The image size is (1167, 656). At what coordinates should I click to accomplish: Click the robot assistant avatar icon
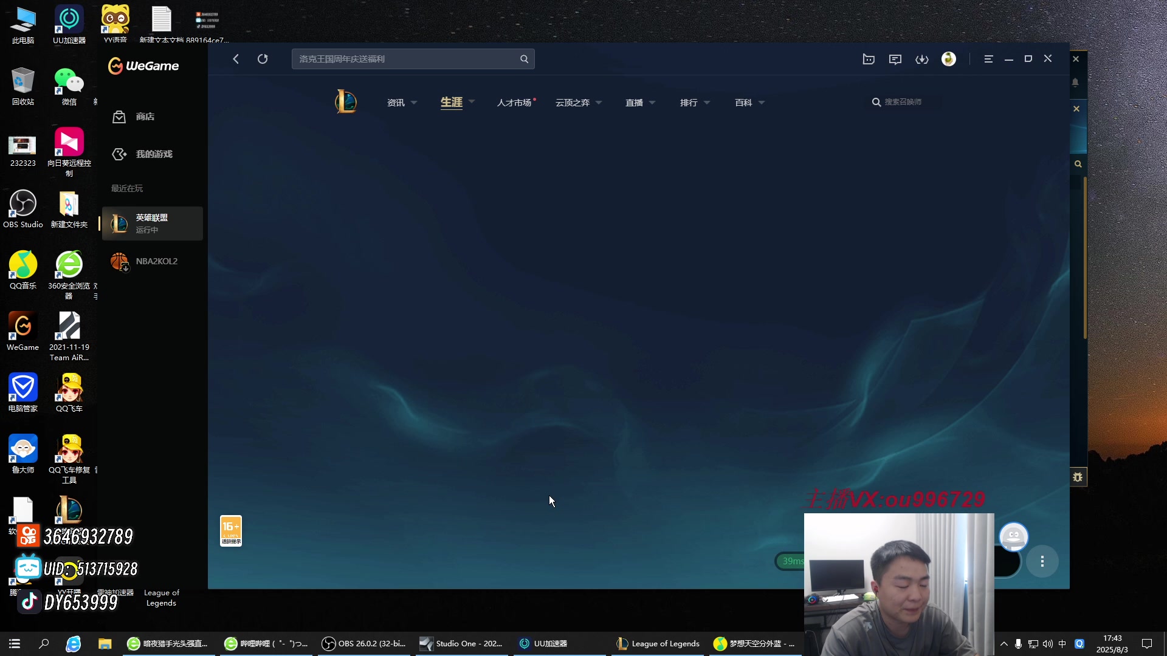coord(1014,537)
